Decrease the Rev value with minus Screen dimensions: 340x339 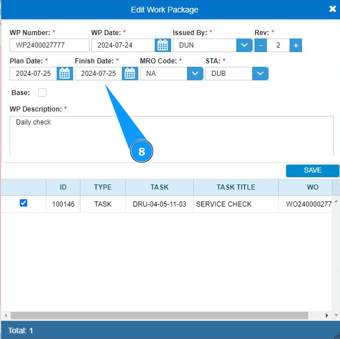[x=261, y=45]
